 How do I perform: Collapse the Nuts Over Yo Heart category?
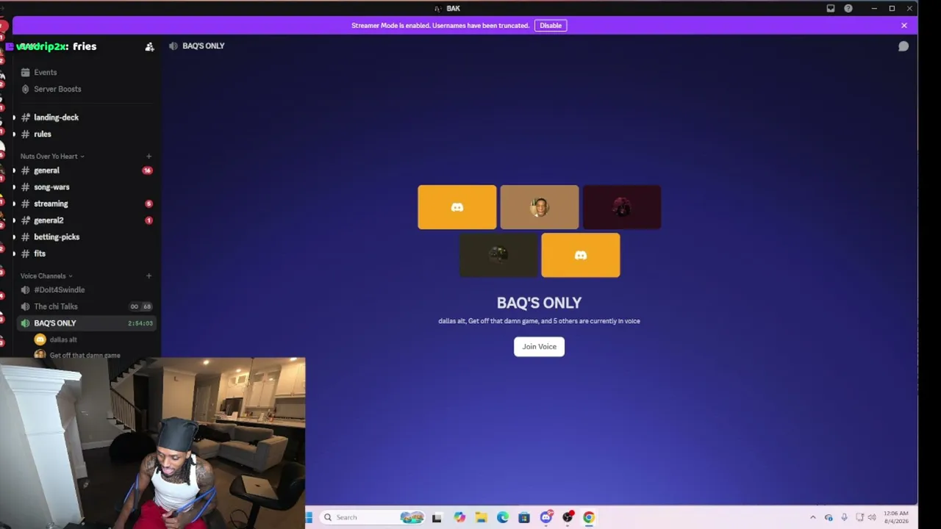[x=51, y=156]
